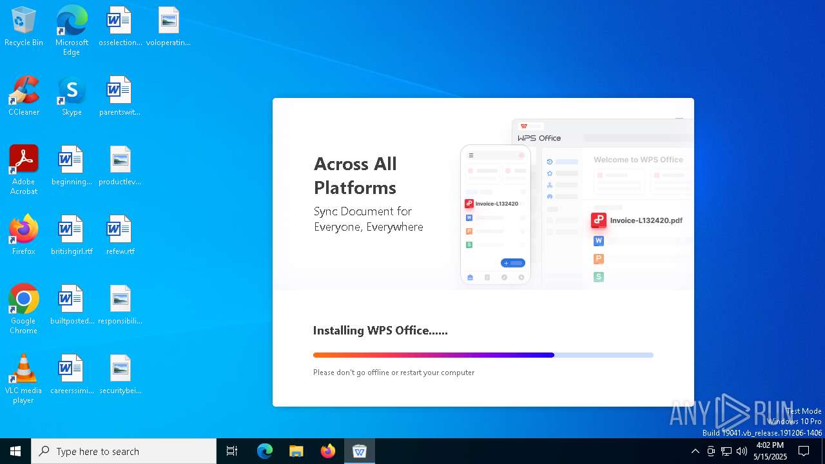Open Adobe Acrobat desktop shortcut
The image size is (825, 464).
pyautogui.click(x=24, y=169)
